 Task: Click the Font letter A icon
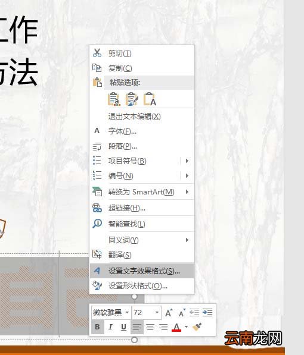click(97, 131)
